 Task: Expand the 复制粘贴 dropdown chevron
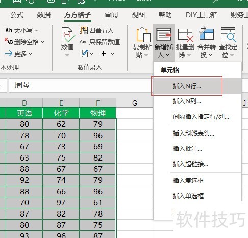[146, 55]
